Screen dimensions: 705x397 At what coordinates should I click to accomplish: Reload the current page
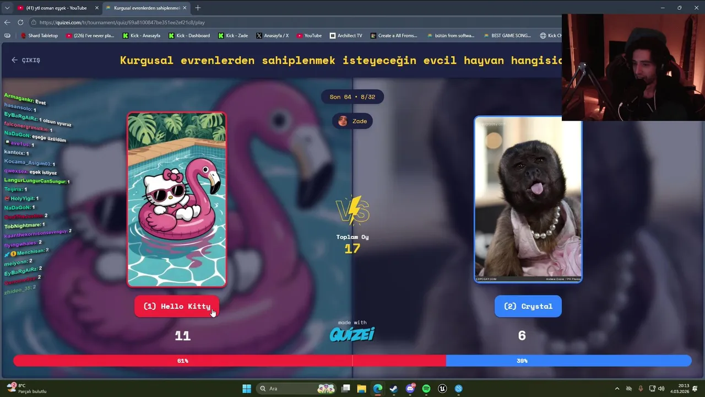[20, 23]
